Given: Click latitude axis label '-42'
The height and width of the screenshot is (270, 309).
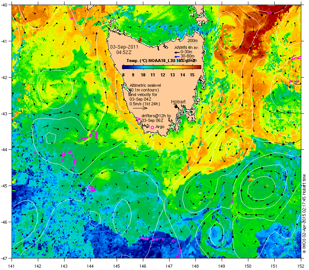Looking at the screenshot, I should 4,78.
